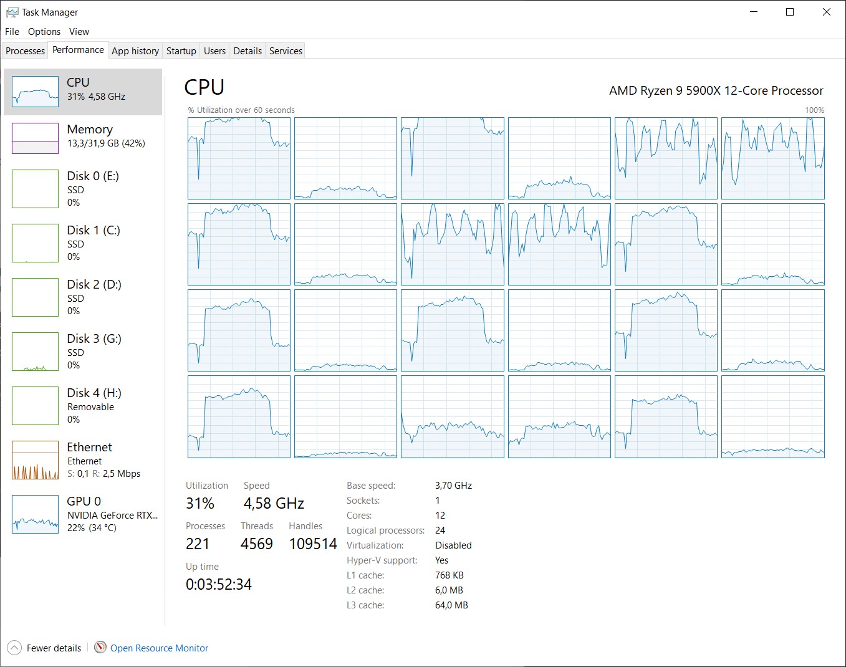
Task: Open the Services tab
Action: click(286, 51)
